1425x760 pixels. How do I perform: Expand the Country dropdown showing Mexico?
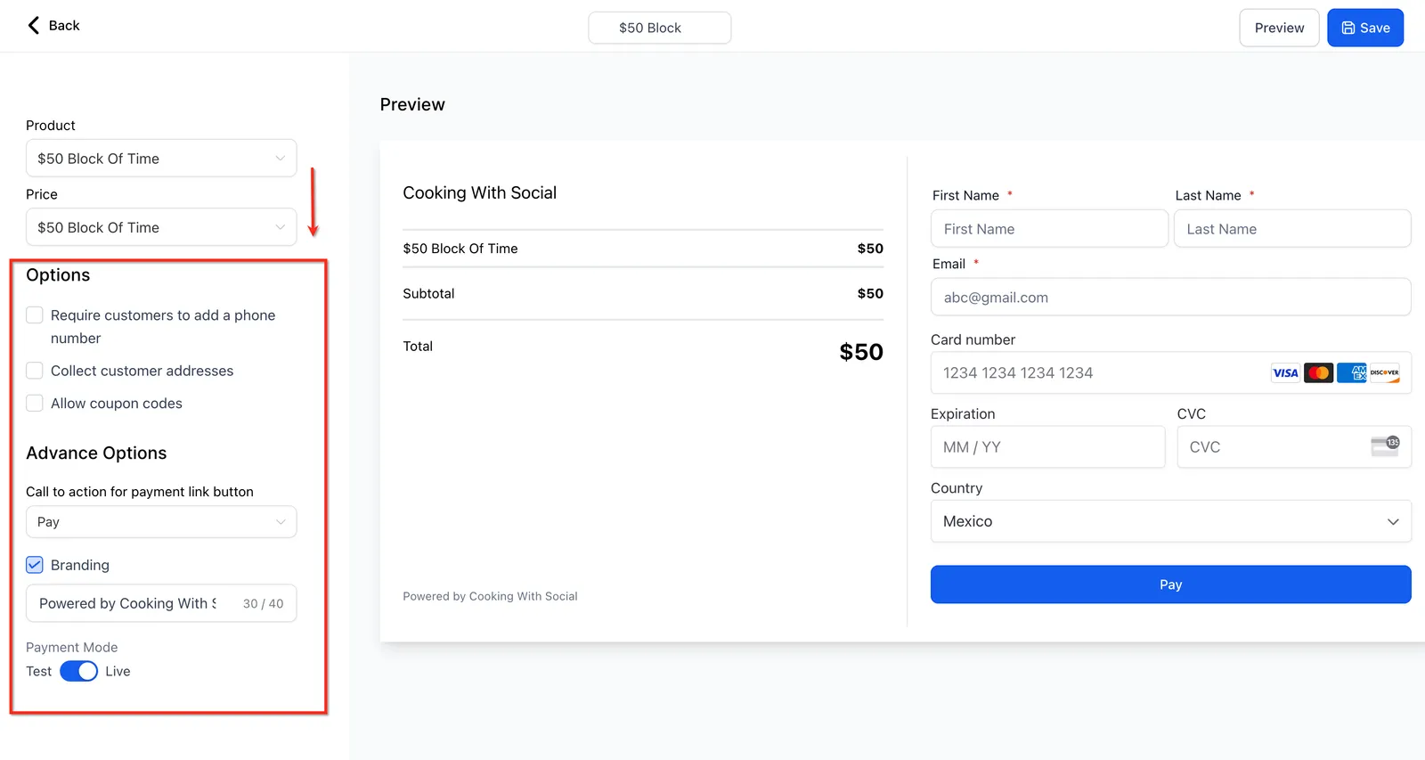click(x=1171, y=521)
